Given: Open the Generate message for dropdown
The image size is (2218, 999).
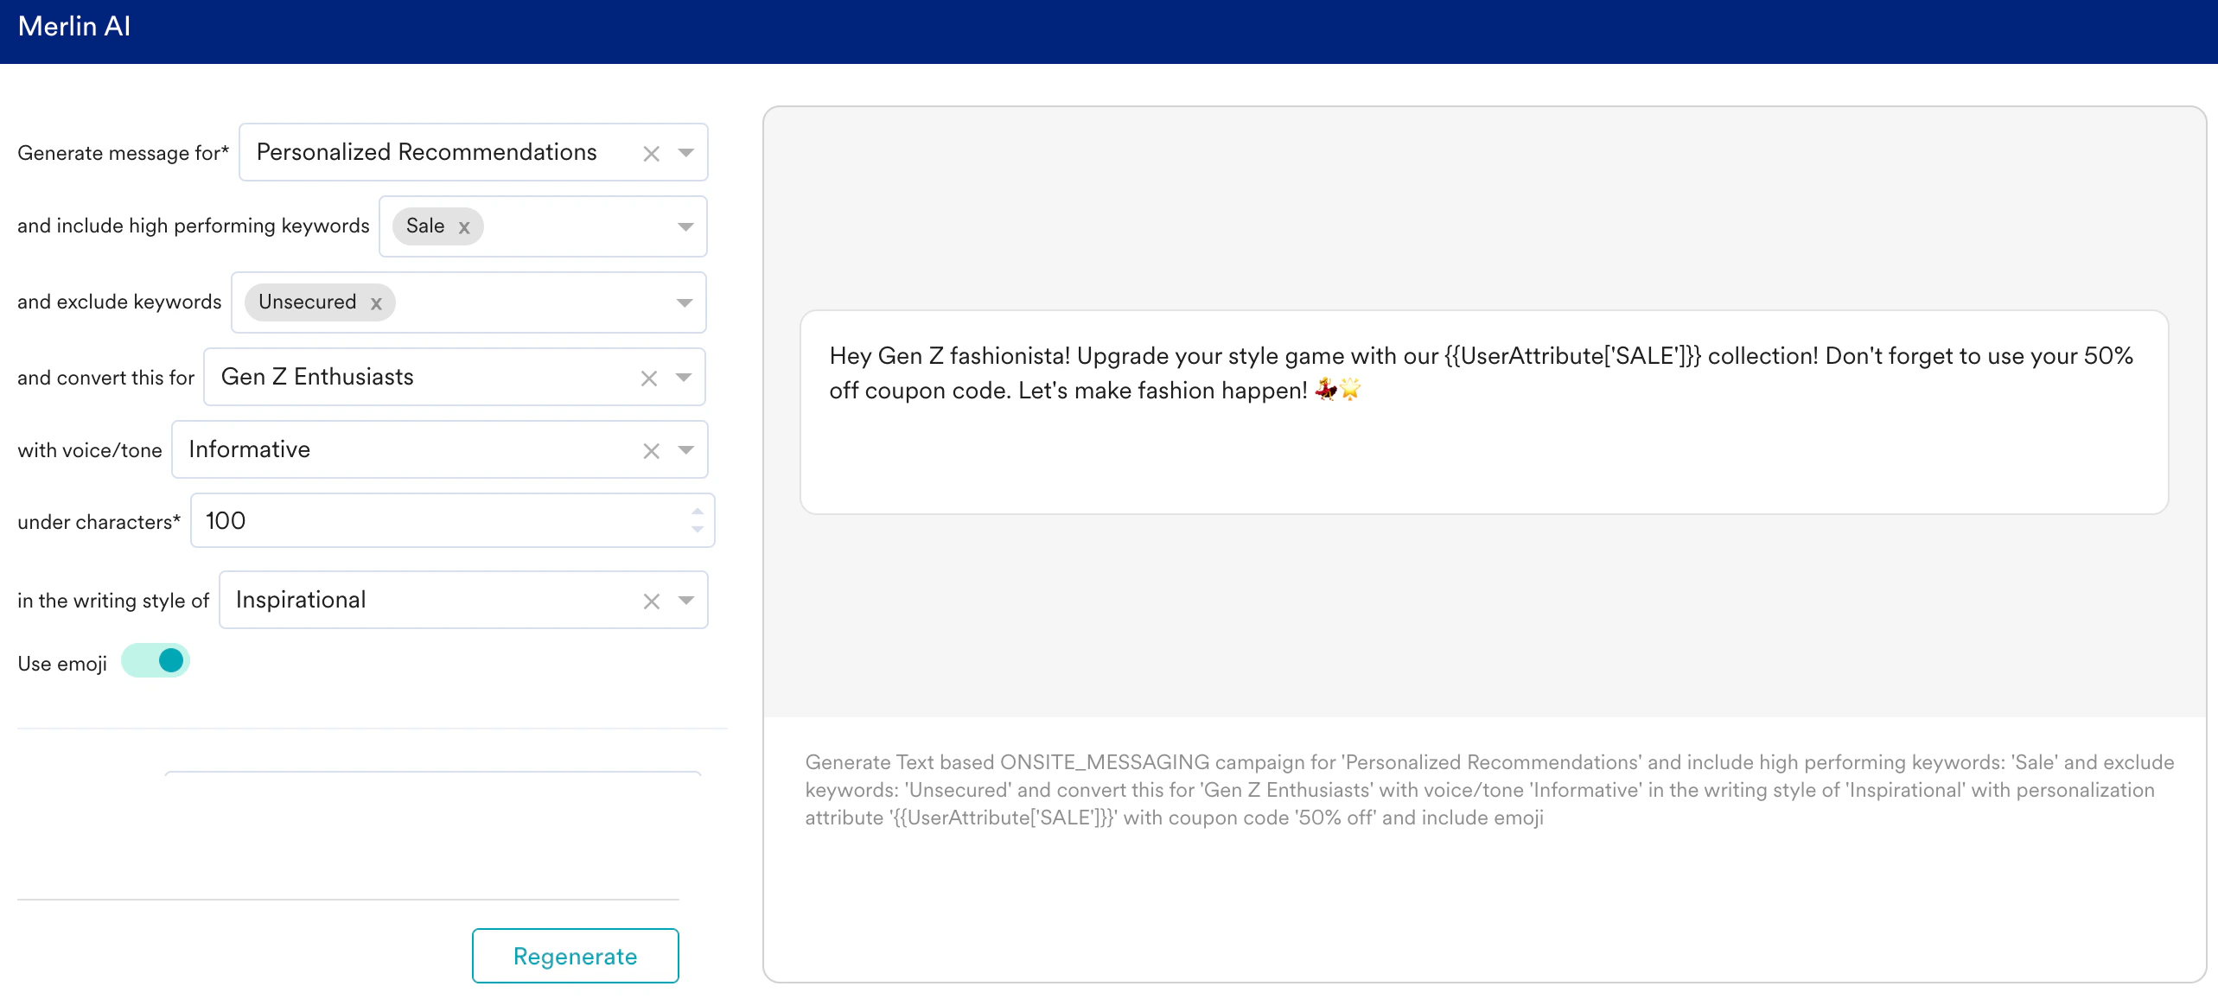Looking at the screenshot, I should coord(686,153).
